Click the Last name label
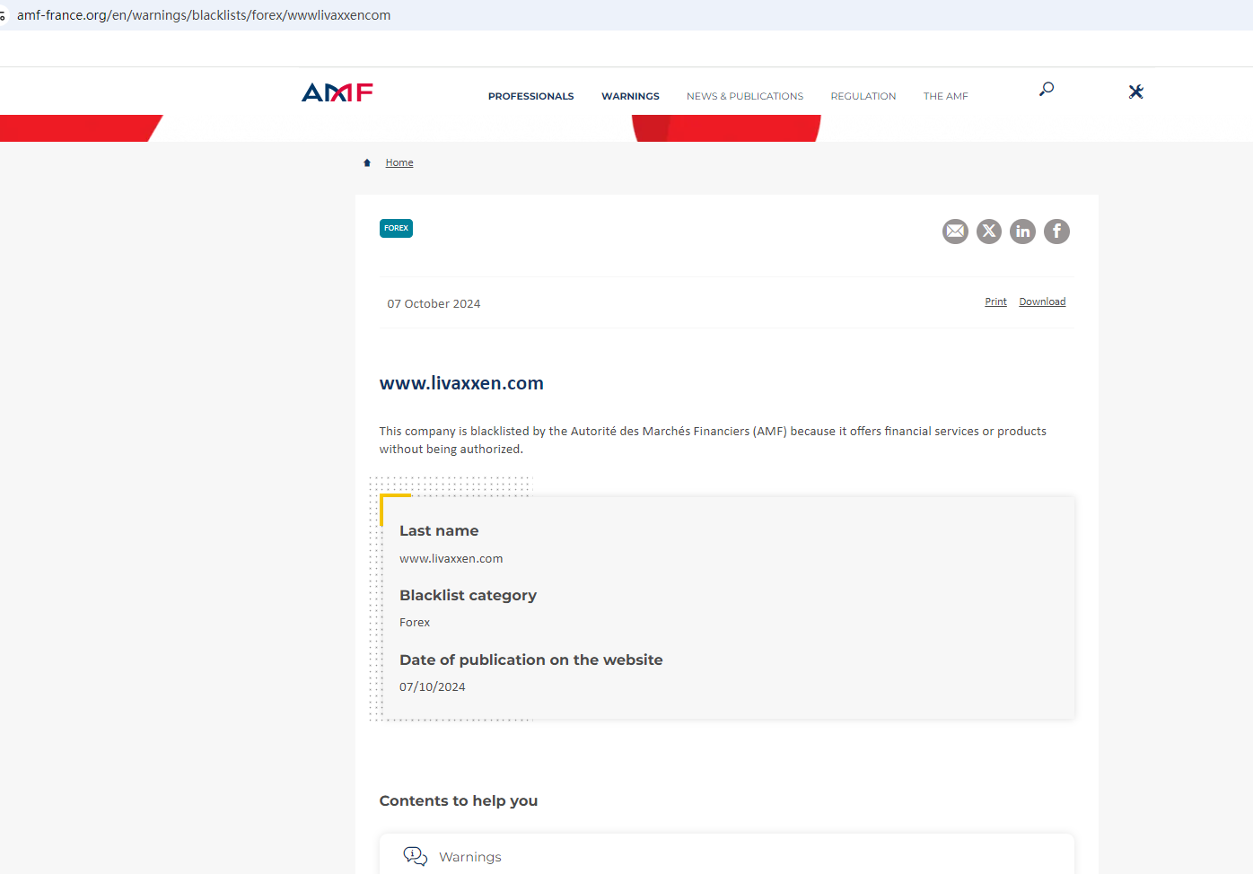The image size is (1253, 874). [x=439, y=530]
